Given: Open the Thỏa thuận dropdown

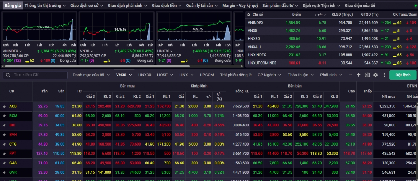Looking at the screenshot, I should (x=301, y=75).
